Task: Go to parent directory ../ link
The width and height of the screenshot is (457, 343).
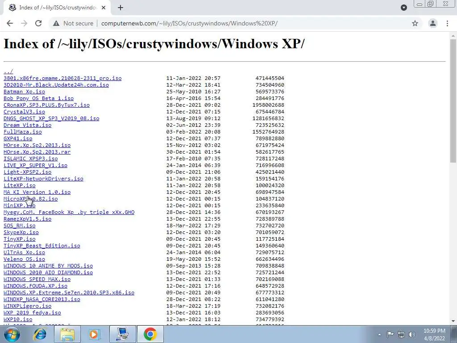Action: 8,71
